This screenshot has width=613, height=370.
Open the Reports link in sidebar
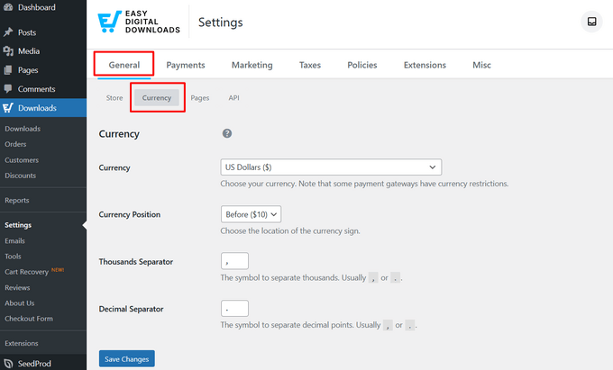click(17, 200)
